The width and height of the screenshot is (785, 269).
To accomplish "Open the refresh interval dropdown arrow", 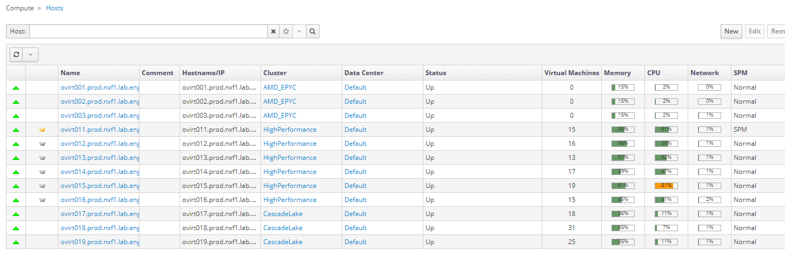I will click(30, 55).
